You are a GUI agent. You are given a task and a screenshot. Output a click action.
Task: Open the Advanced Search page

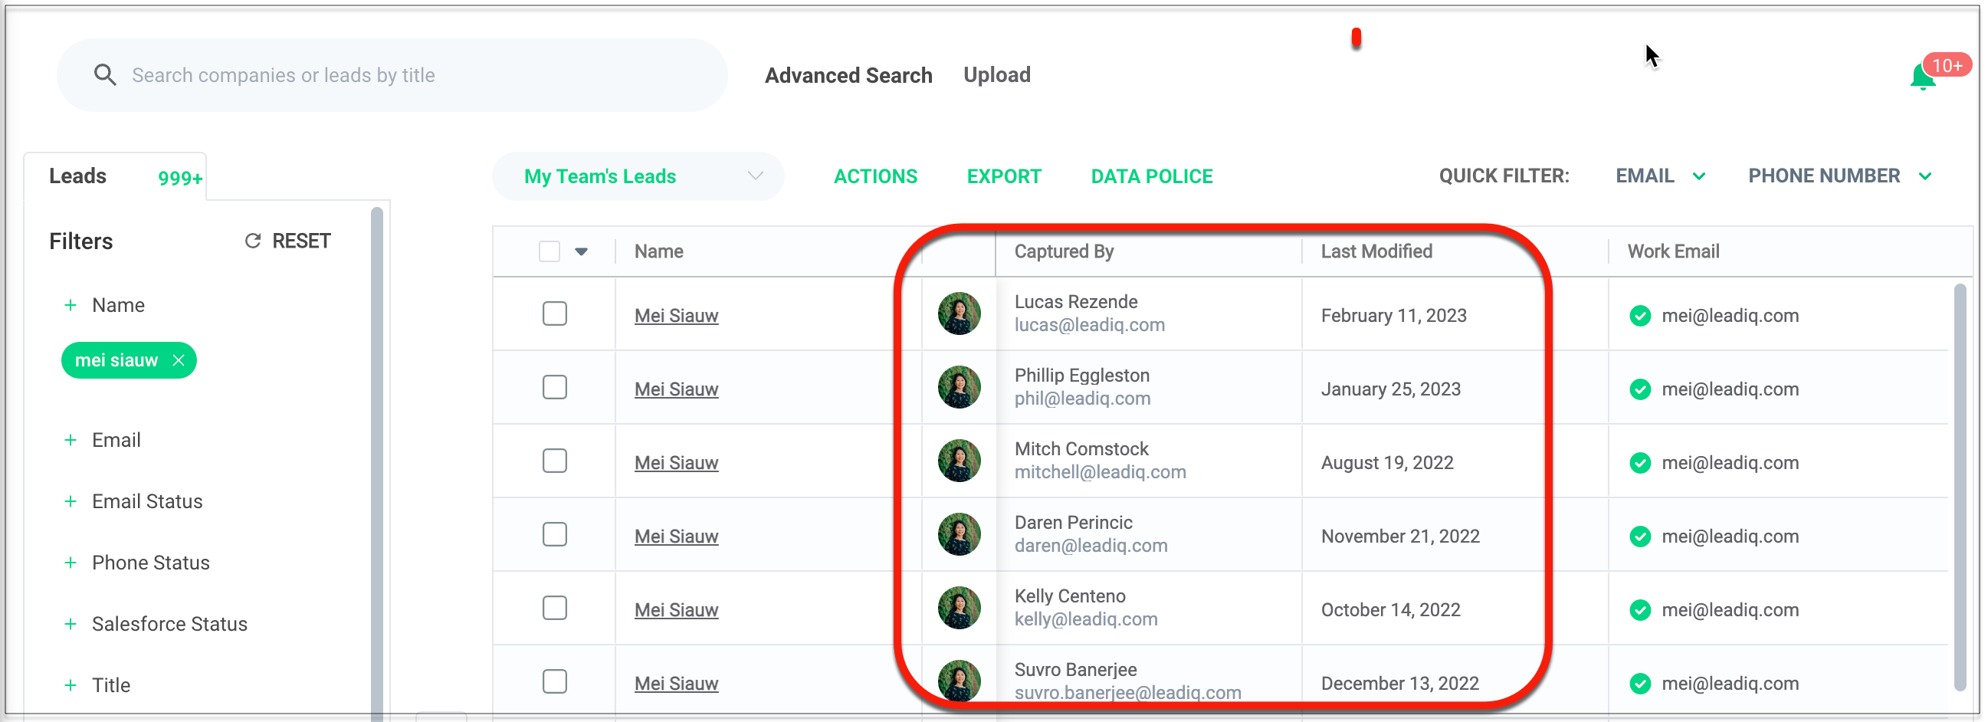pos(848,75)
